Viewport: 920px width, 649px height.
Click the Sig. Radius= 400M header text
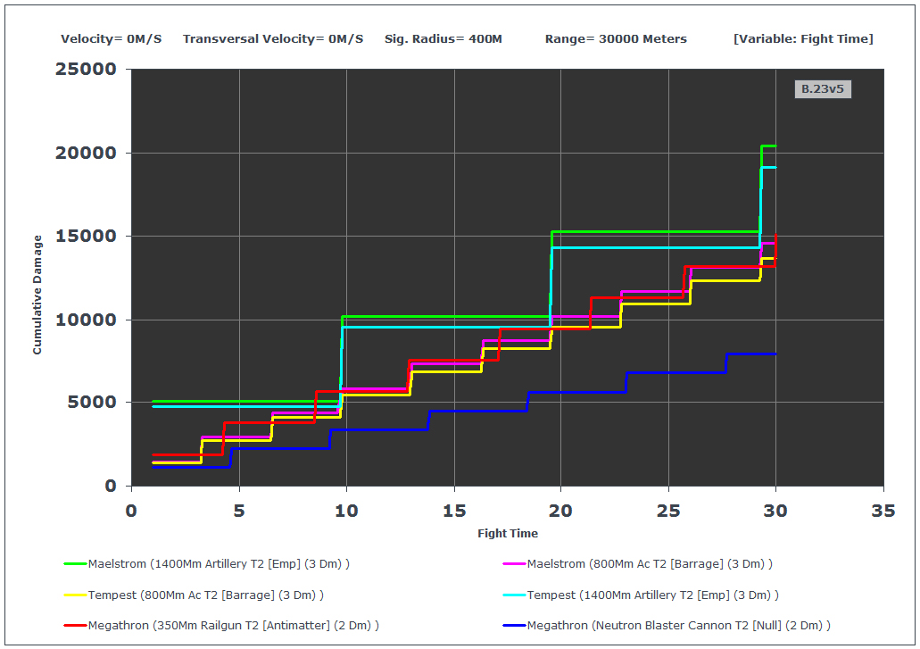[443, 38]
